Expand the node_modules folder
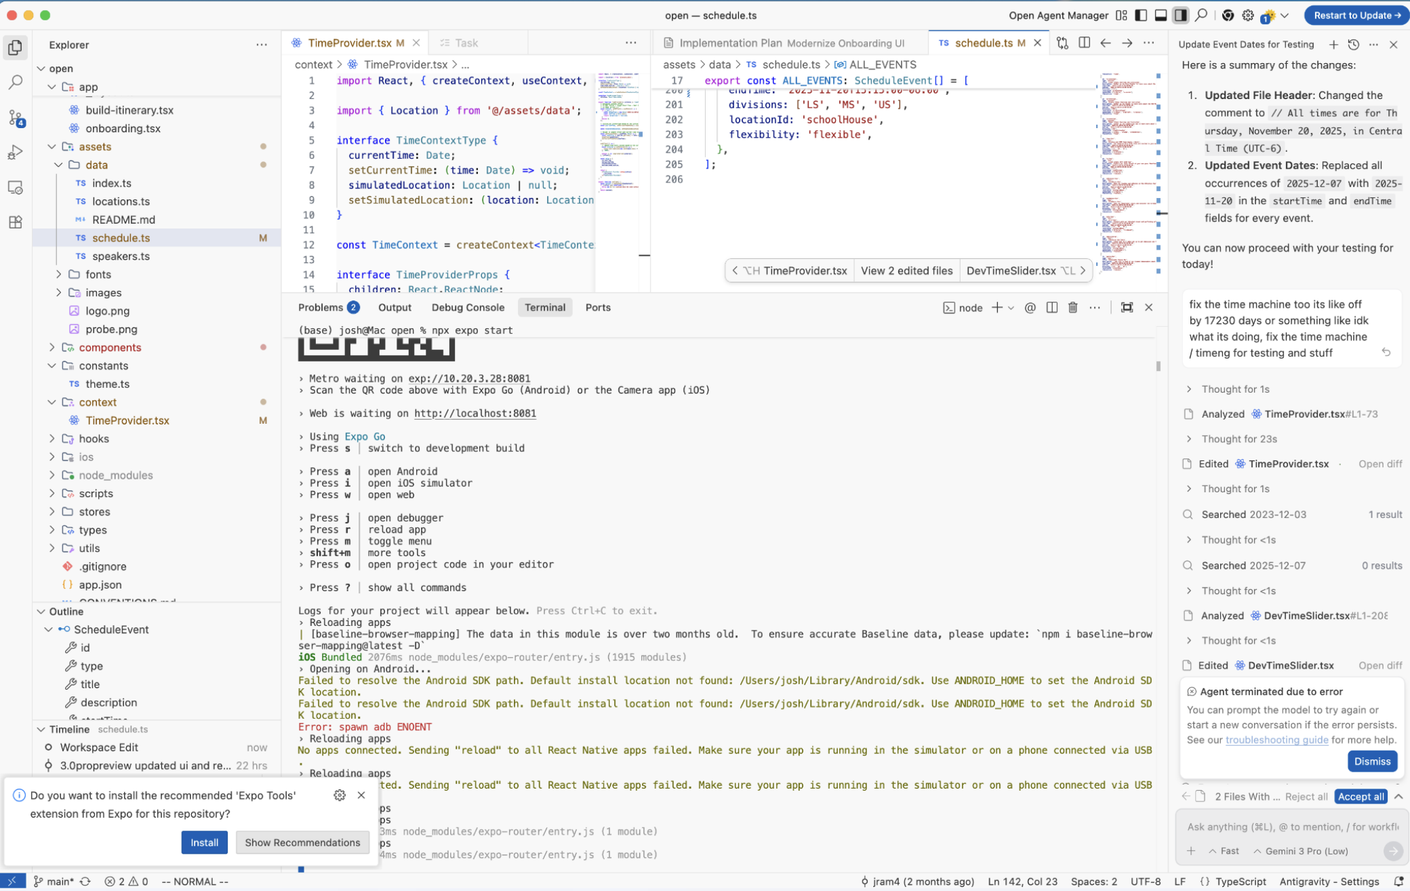 [52, 475]
